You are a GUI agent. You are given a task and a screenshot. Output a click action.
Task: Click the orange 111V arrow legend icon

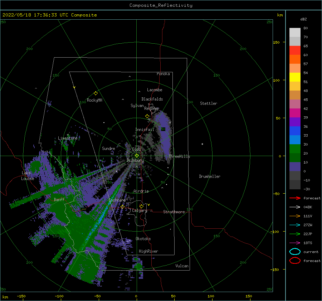pyautogui.click(x=295, y=216)
